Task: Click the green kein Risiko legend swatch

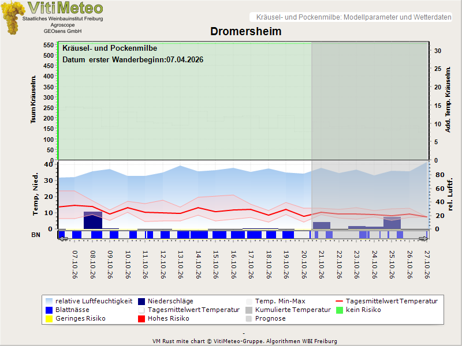Action: 340,310
